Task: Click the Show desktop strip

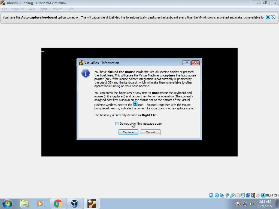Action: (x=278, y=204)
